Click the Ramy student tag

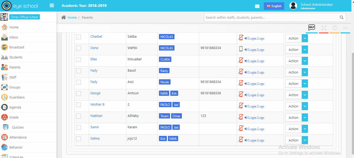164,71
